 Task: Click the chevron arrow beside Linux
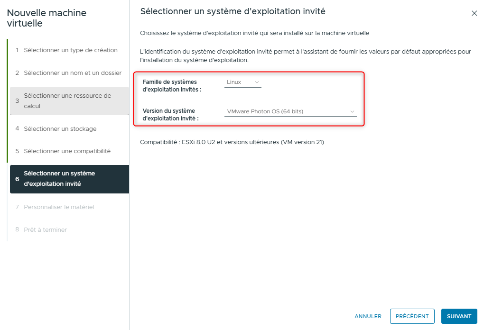(x=257, y=82)
